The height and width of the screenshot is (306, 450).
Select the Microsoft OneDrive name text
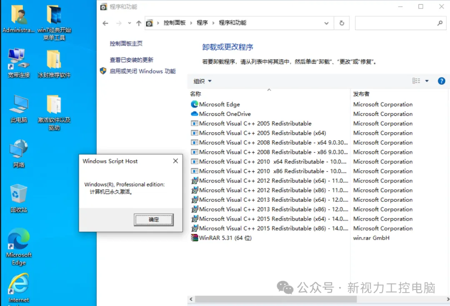point(225,114)
